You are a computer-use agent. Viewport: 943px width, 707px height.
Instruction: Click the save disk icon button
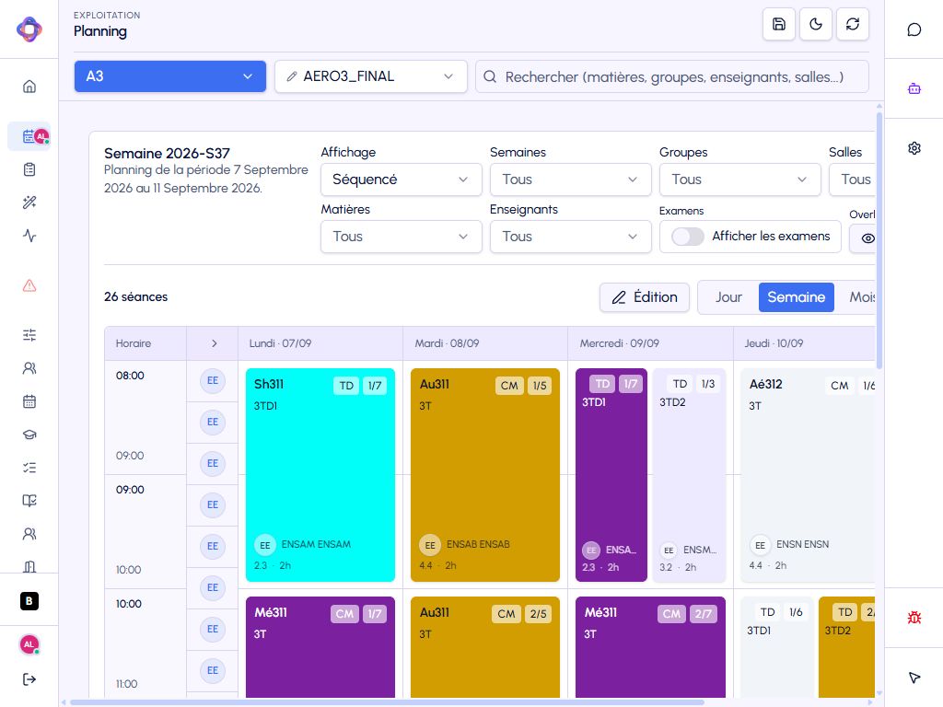click(x=779, y=24)
